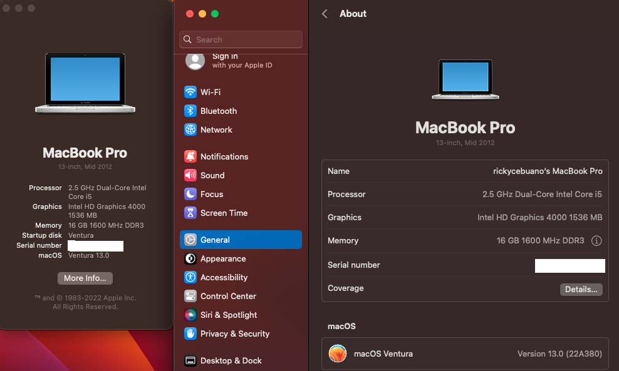The width and height of the screenshot is (619, 371).
Task: Click the search magnifier icon
Action: click(x=187, y=39)
